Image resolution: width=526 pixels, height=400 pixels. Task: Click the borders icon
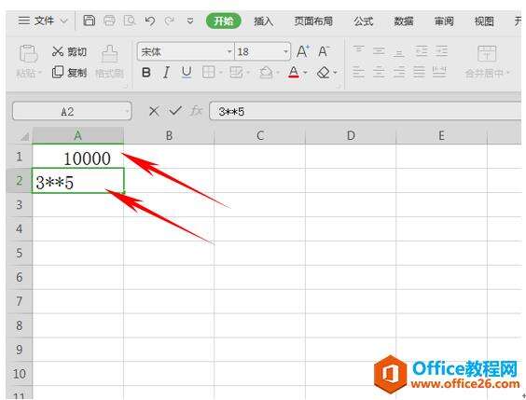tap(209, 73)
